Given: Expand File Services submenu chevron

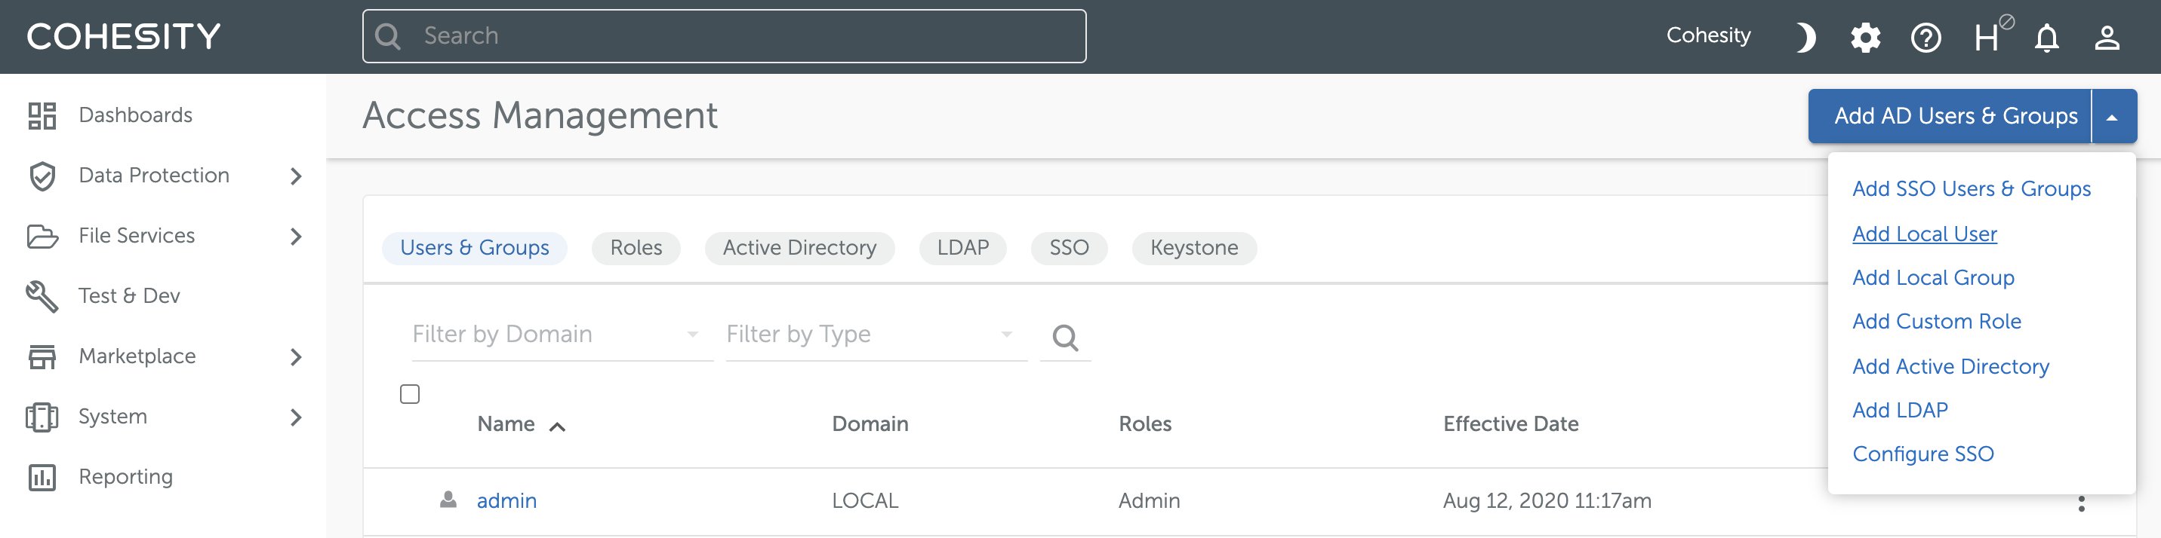Looking at the screenshot, I should [295, 237].
